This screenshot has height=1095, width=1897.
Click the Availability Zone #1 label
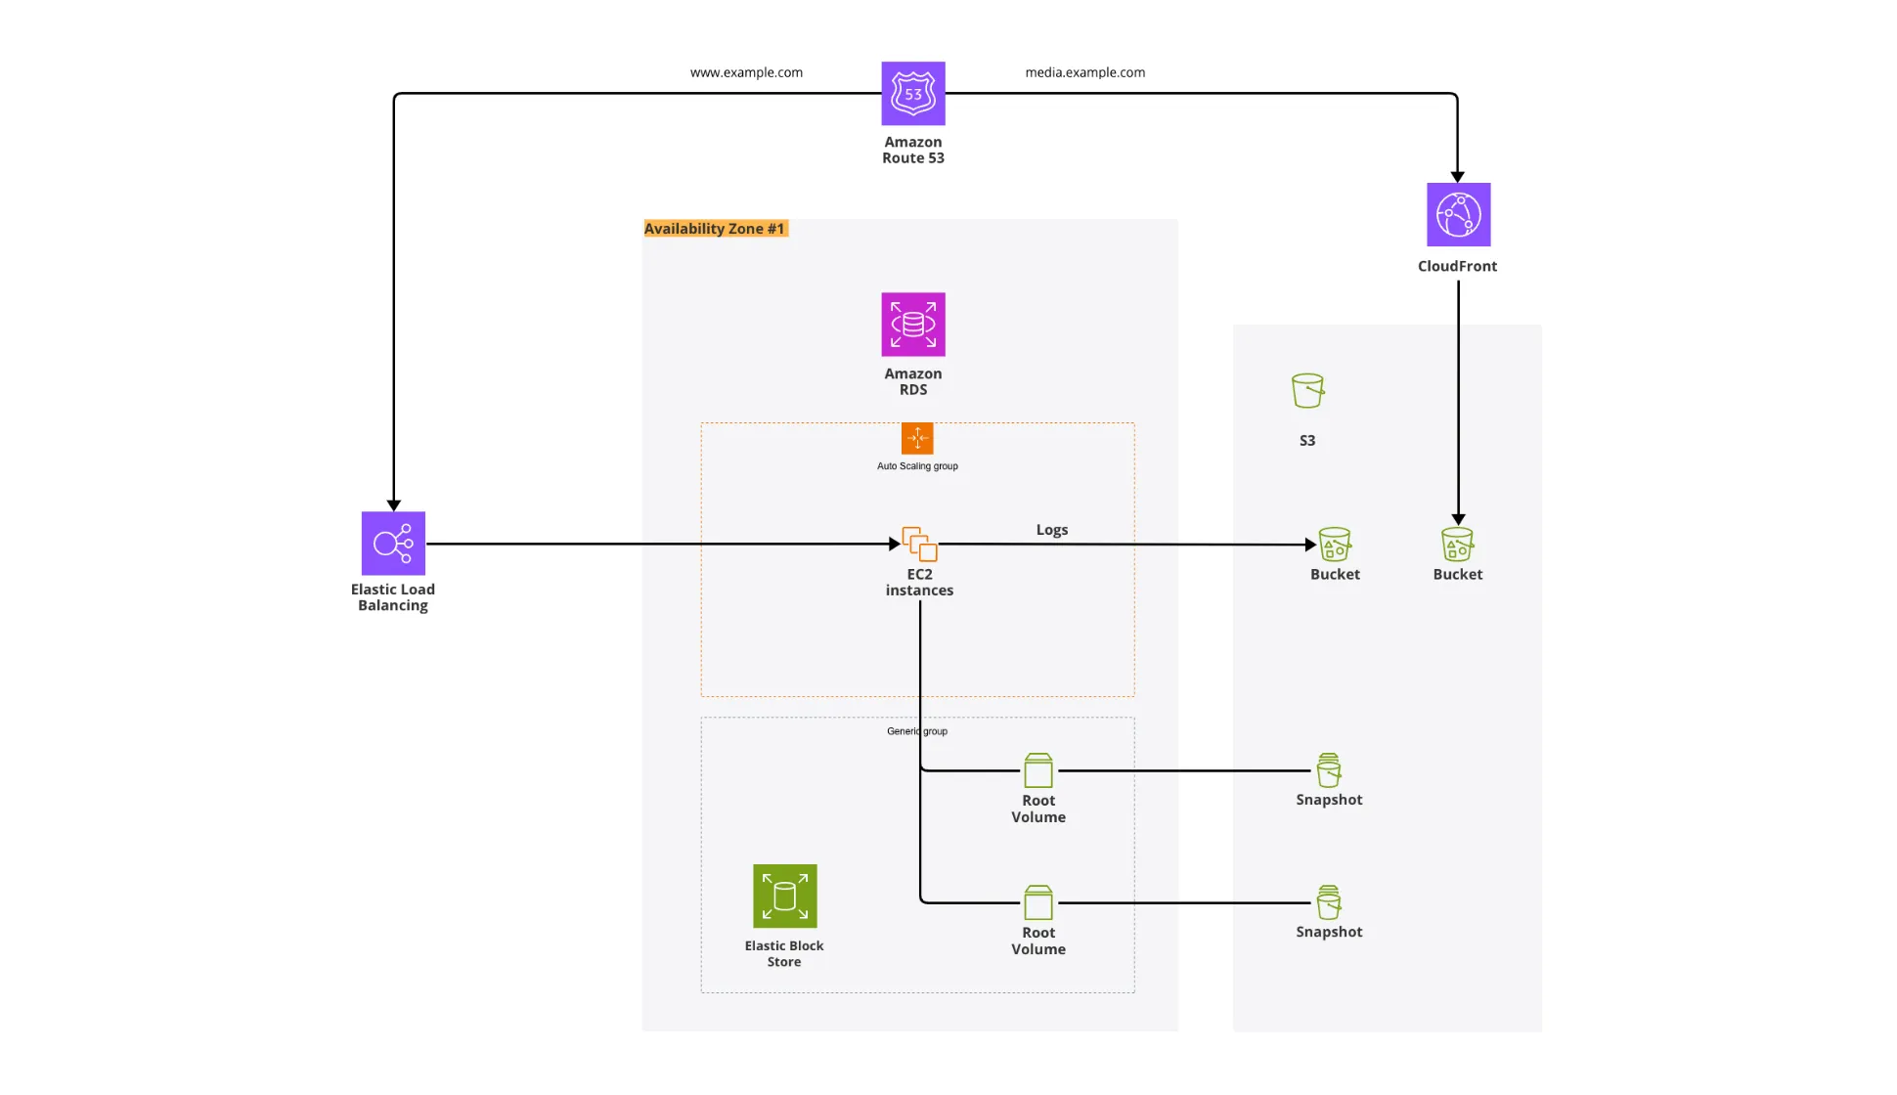(715, 229)
